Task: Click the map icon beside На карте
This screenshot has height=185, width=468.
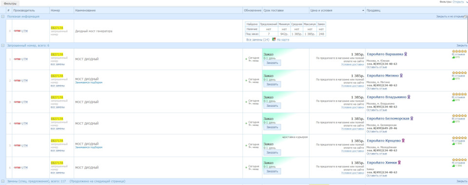Action: click(x=273, y=39)
